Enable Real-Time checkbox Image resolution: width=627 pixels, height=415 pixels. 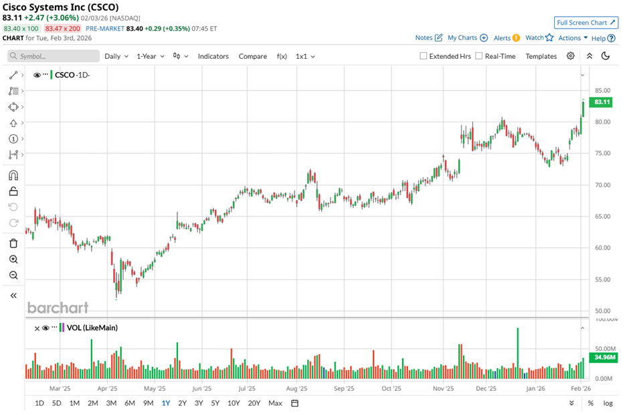[478, 56]
